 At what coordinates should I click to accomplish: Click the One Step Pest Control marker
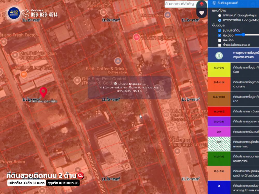(x=76, y=80)
